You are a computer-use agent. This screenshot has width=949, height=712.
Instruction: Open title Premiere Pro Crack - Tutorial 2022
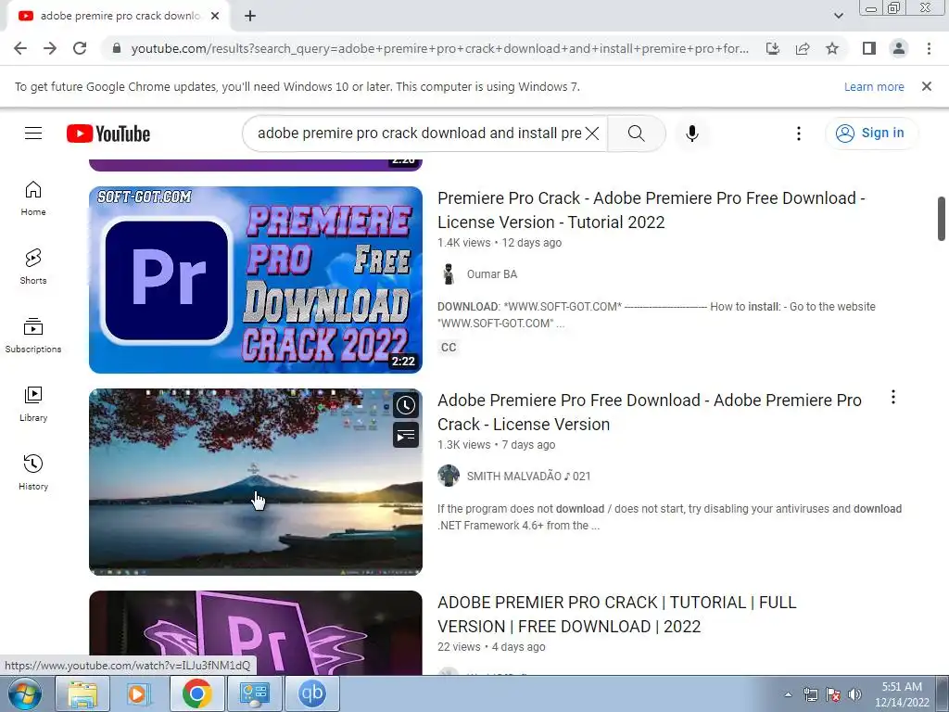coord(652,210)
